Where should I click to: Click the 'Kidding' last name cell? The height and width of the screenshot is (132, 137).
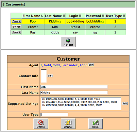[55, 21]
